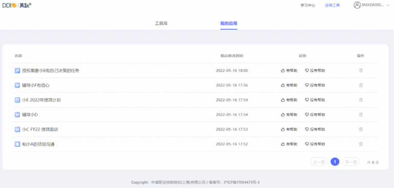The width and height of the screenshot is (394, 188).
Task: Mark 辅导小D as 有帮助
Action: pos(289,115)
